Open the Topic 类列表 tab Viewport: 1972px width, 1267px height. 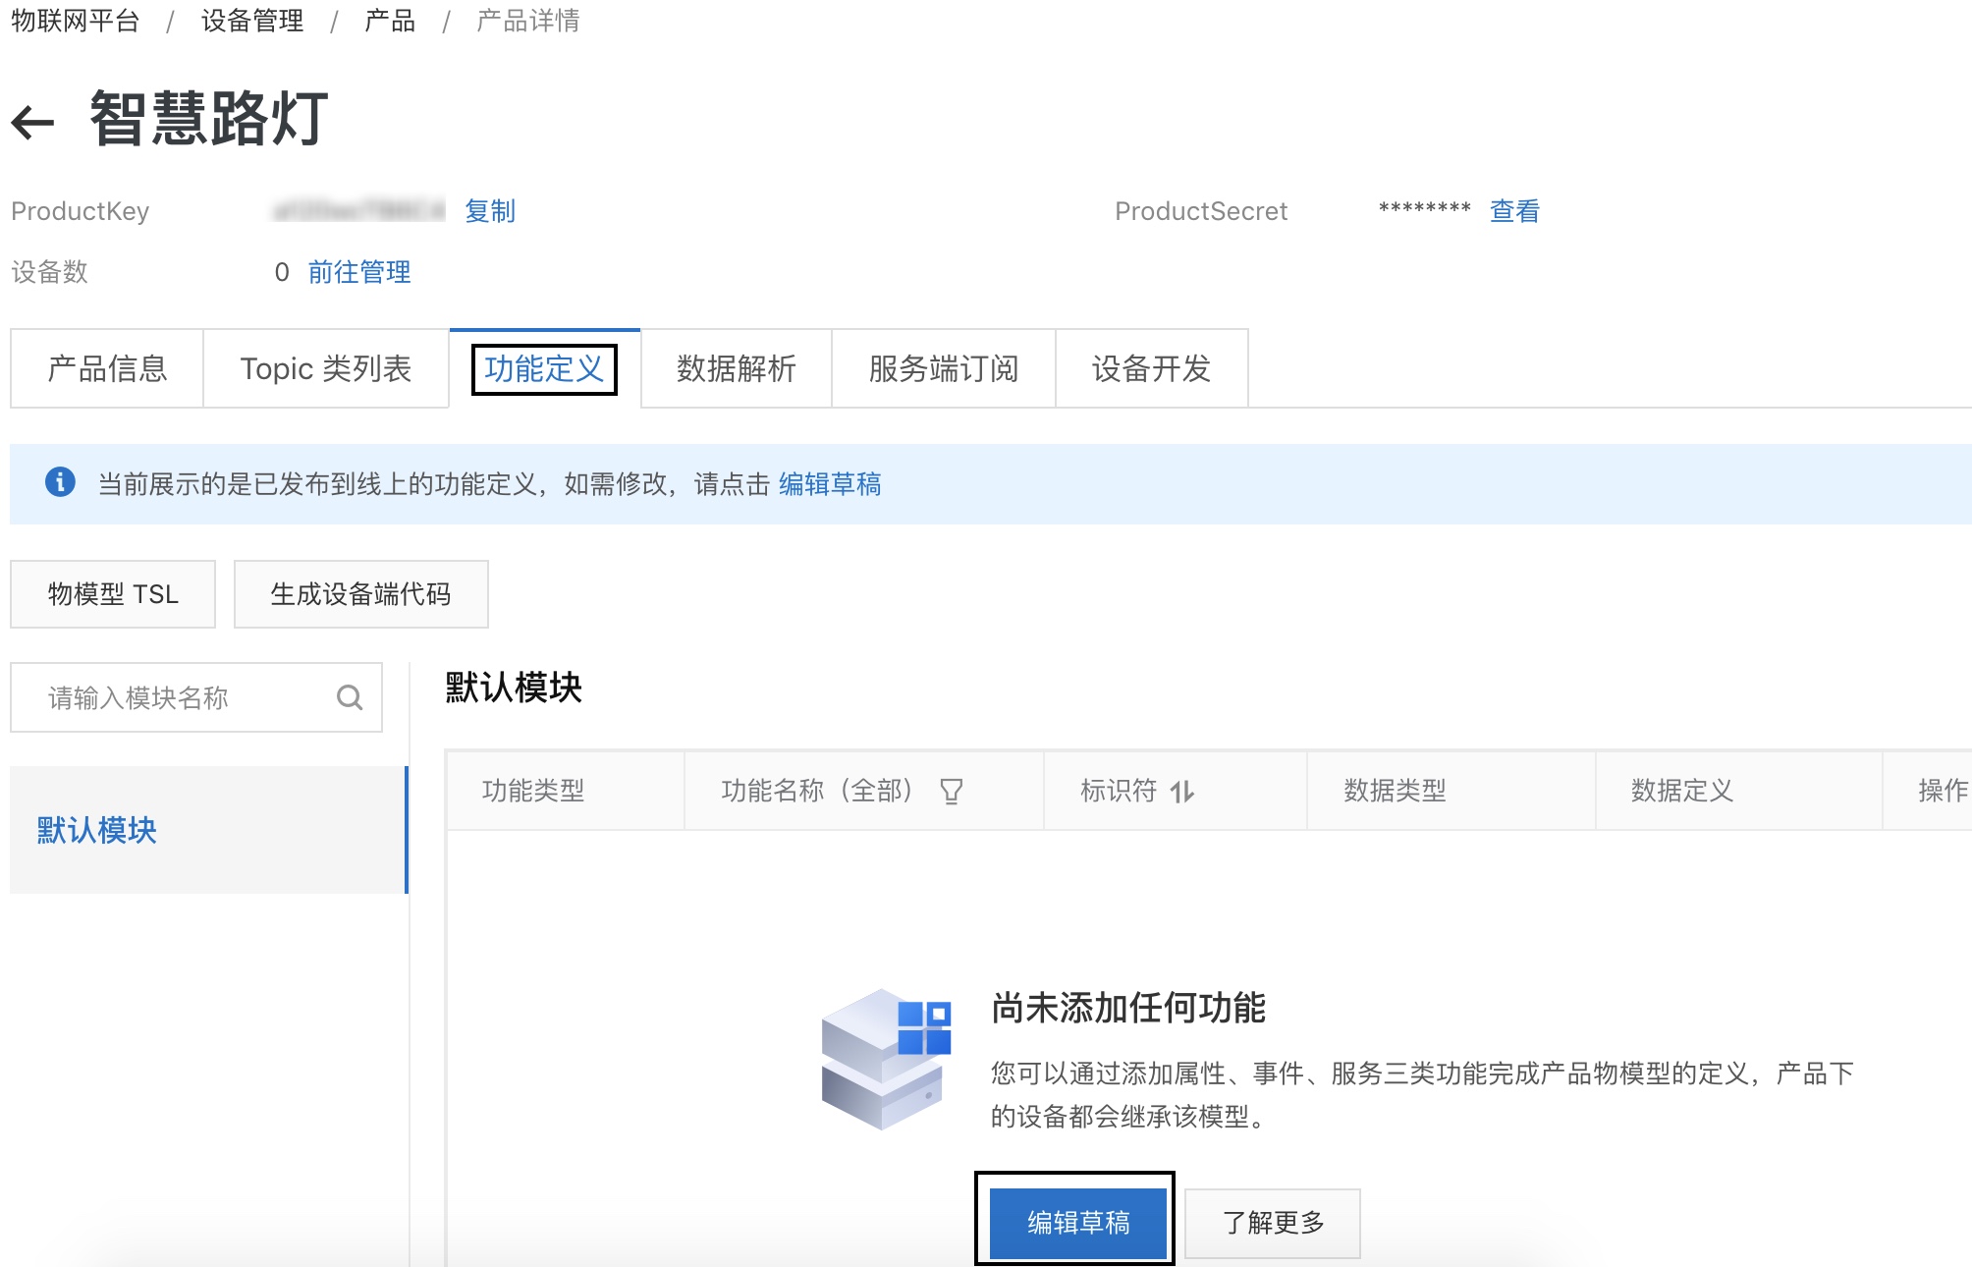tap(325, 369)
